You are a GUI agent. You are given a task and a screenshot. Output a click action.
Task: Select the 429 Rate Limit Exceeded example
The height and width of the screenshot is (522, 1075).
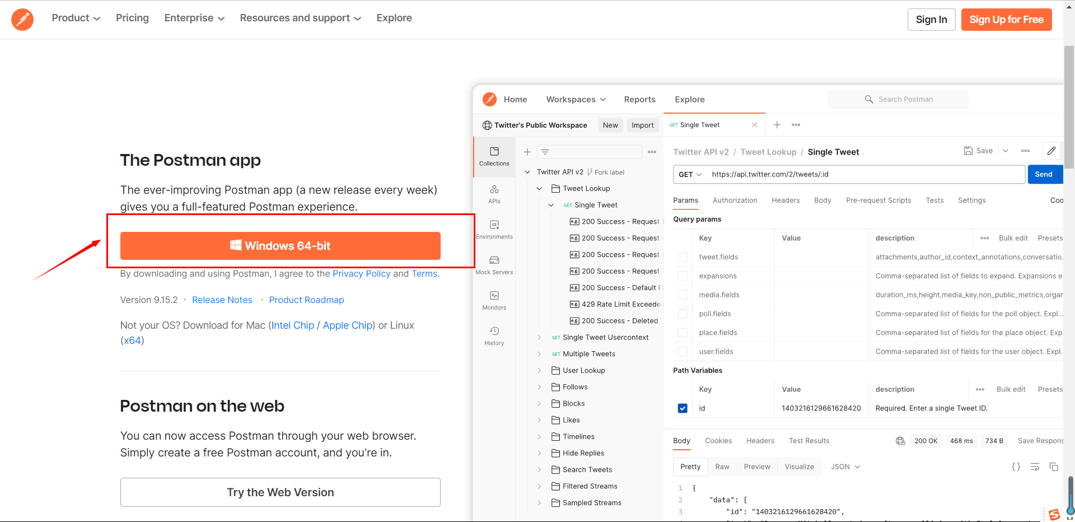[x=615, y=304]
